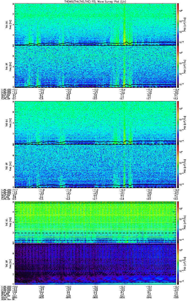Click the color bar beside THD B-parallel panel
The height and width of the screenshot is (301, 188).
coord(178,167)
